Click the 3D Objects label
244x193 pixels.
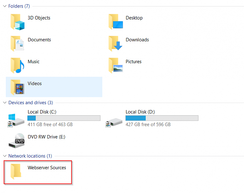[x=39, y=18]
